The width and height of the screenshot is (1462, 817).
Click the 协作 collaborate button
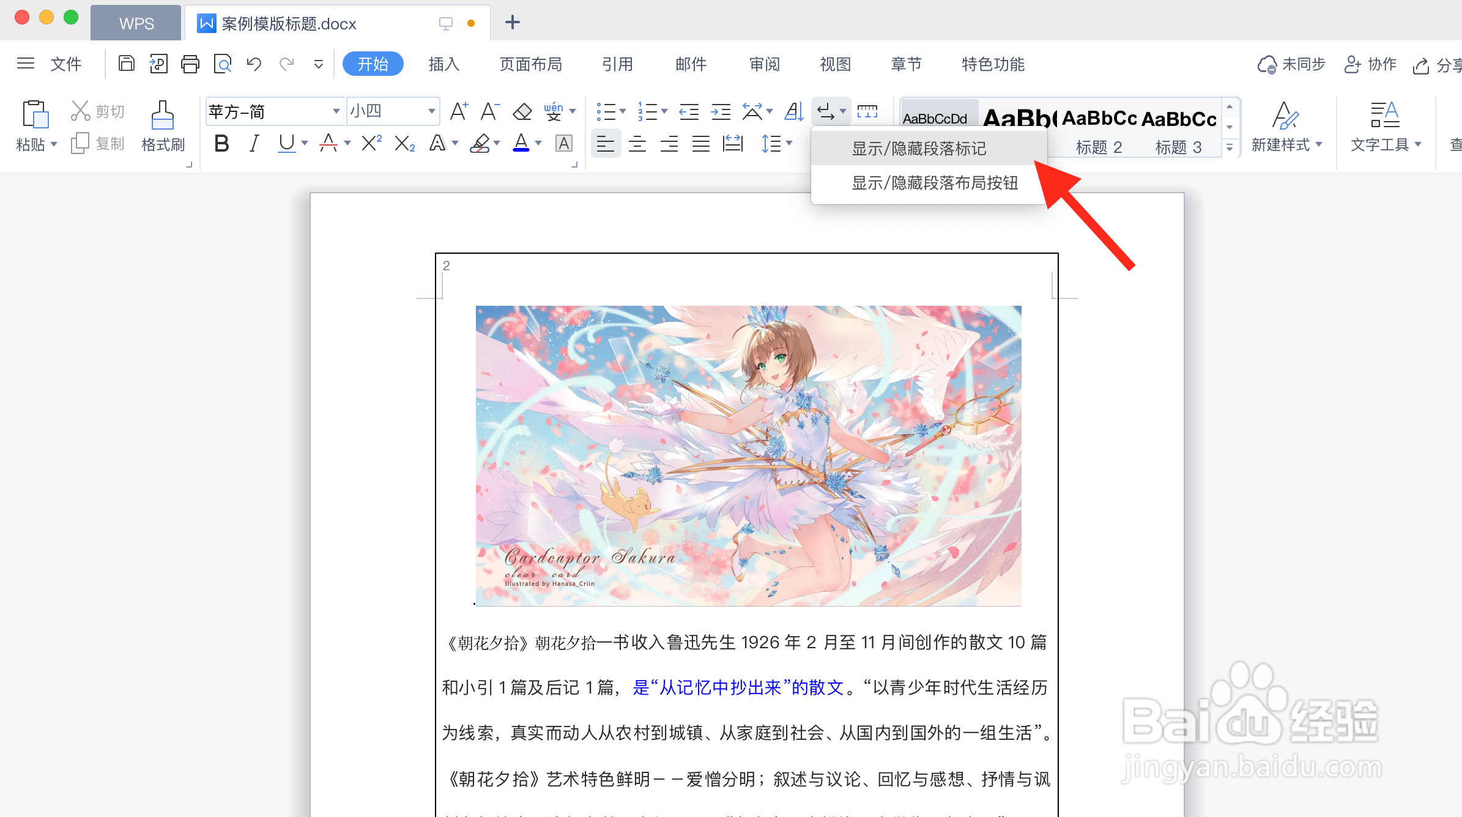pyautogui.click(x=1371, y=64)
